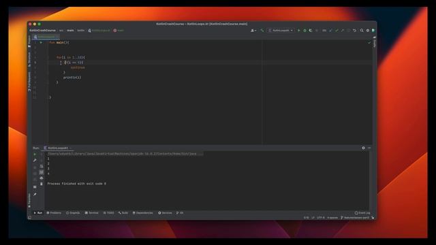This screenshot has height=245, width=436.
Task: Click the Search Everywhere magnifier icon
Action: (362, 30)
